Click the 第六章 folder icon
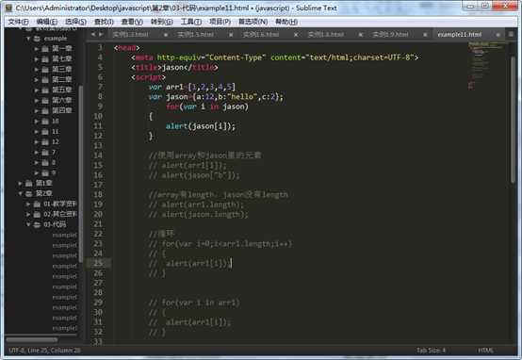 click(45, 101)
